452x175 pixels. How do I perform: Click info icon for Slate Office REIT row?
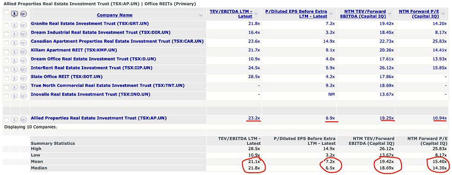[14, 79]
